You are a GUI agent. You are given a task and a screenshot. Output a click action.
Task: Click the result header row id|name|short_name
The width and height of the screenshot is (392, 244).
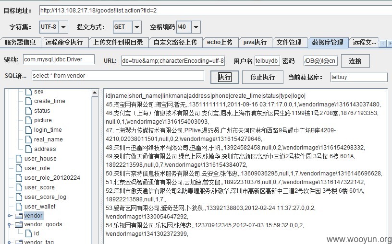(x=206, y=96)
